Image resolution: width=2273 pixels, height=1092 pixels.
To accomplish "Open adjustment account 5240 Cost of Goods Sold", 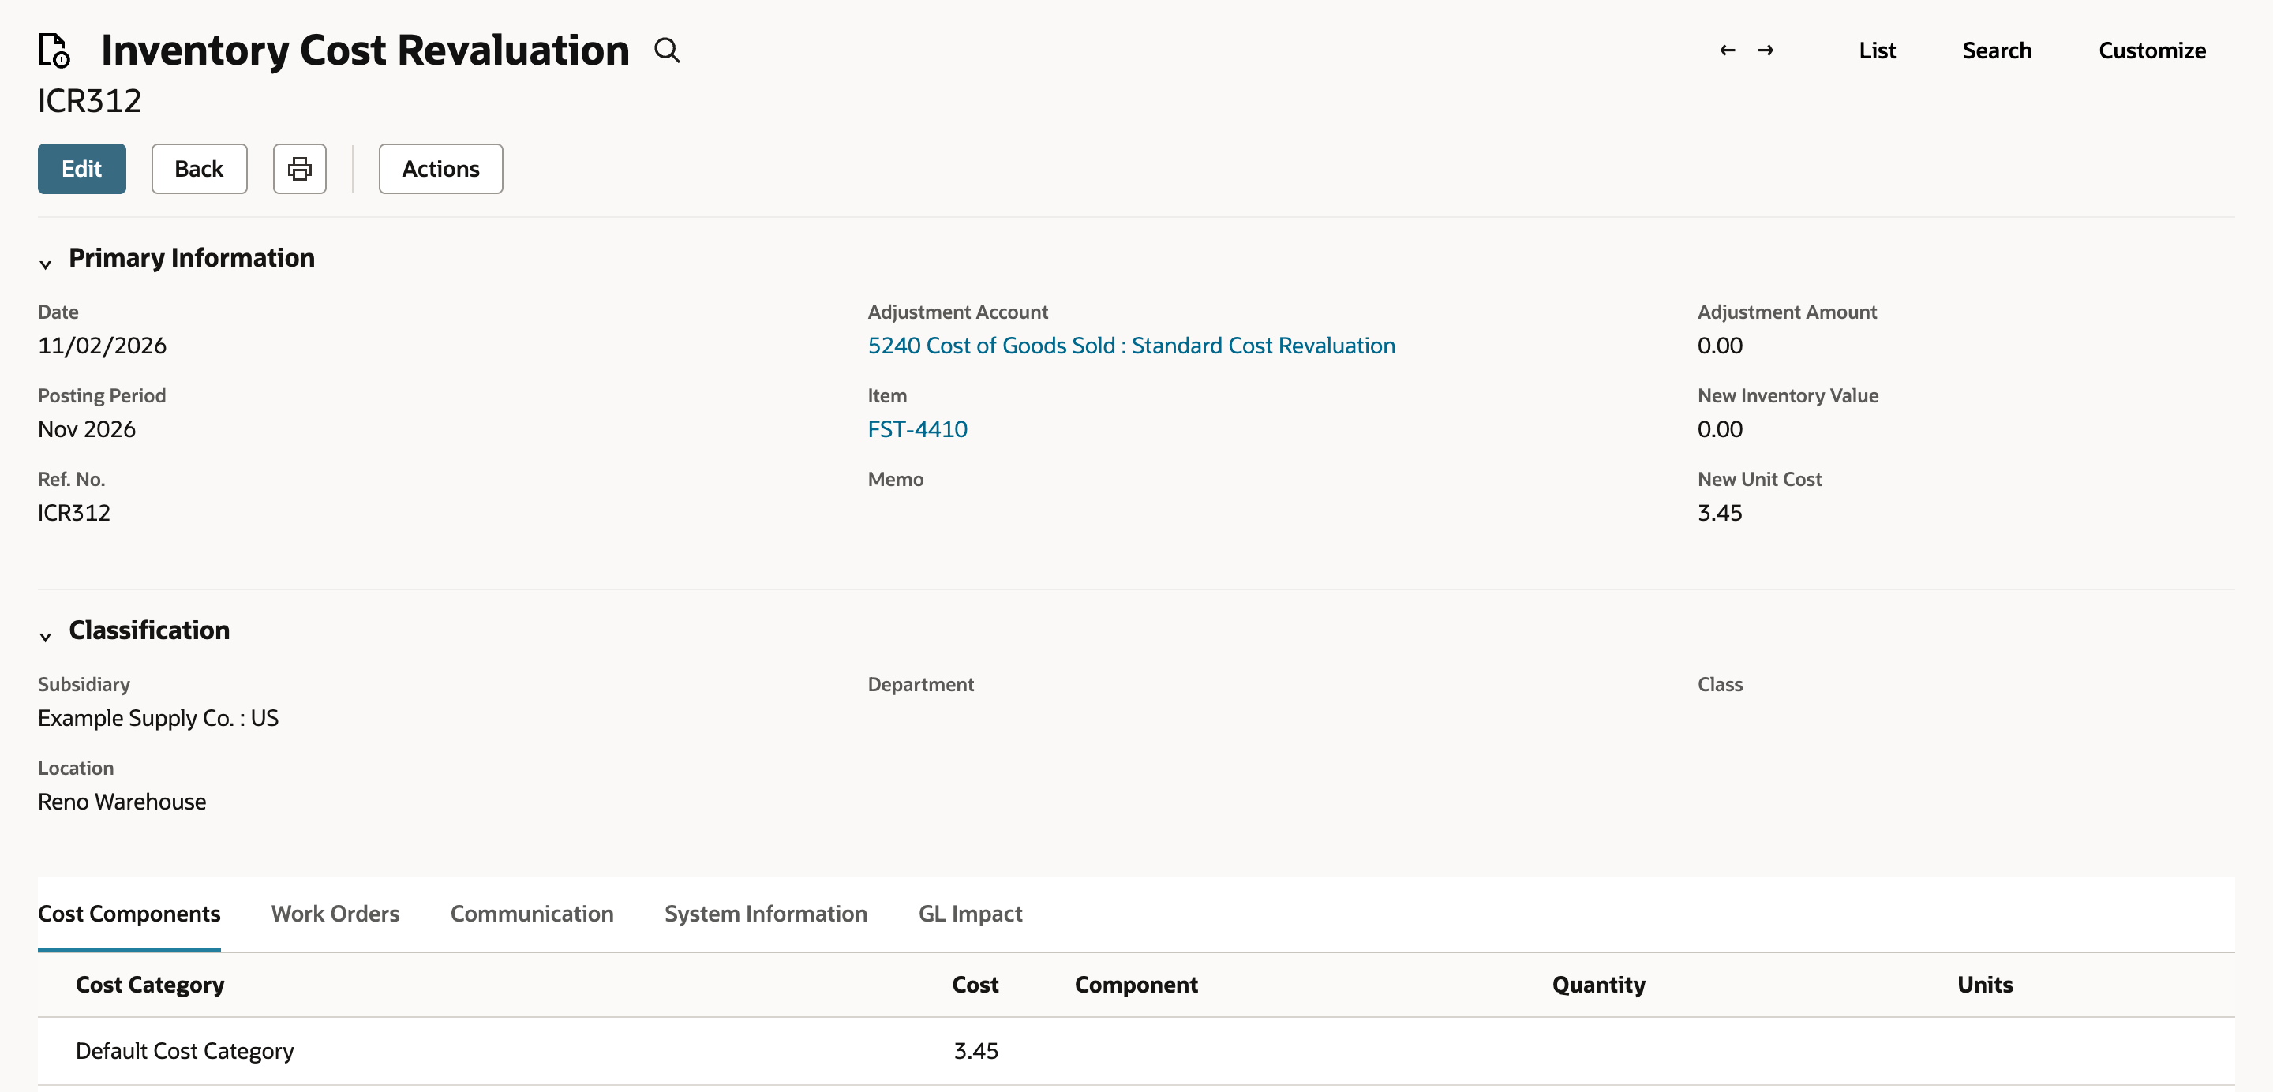I will [x=1131, y=345].
